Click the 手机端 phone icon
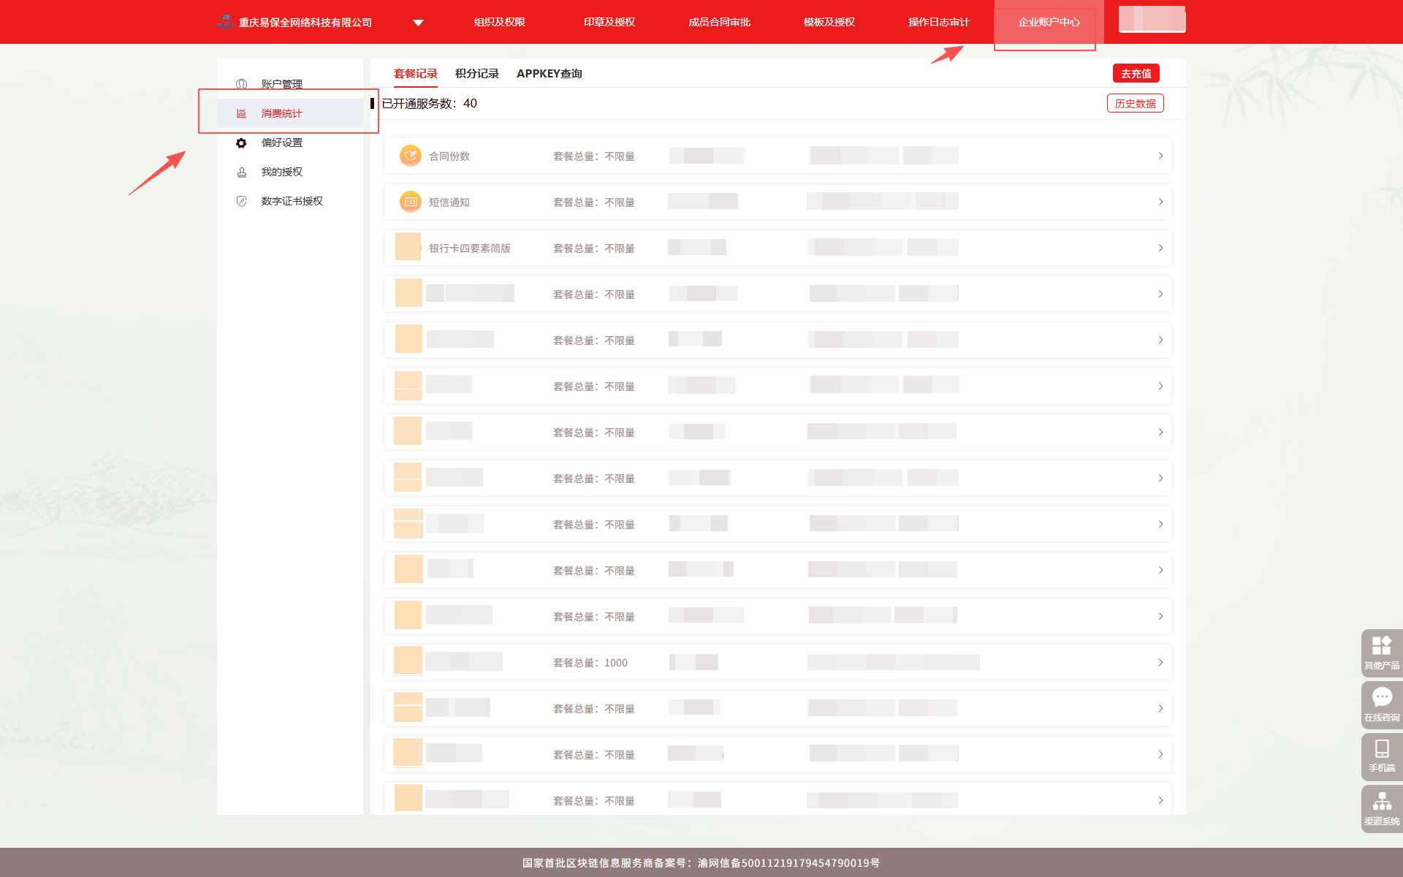The width and height of the screenshot is (1403, 877). 1381,748
